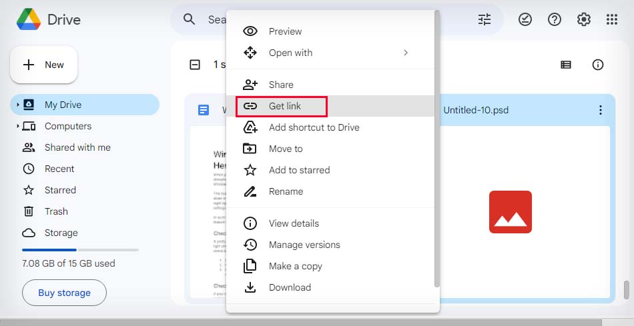This screenshot has width=634, height=326.
Task: Open more actions for Untitled-10.psd
Action: (x=601, y=110)
